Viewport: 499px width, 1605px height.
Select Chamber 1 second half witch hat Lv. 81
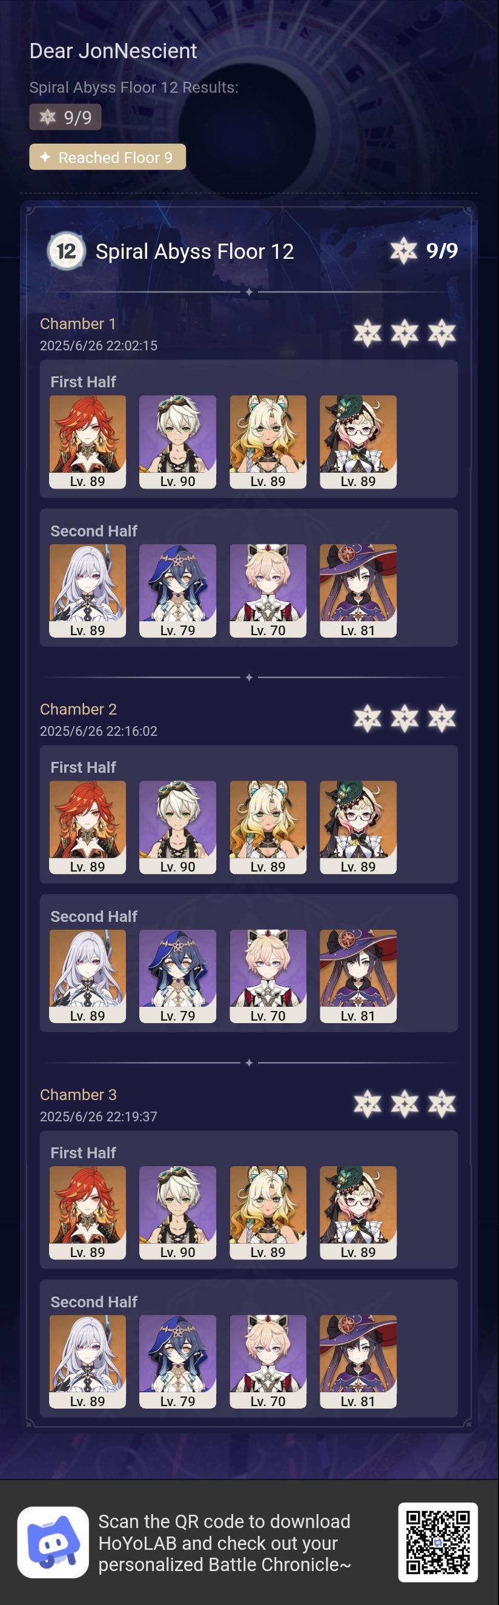click(359, 590)
